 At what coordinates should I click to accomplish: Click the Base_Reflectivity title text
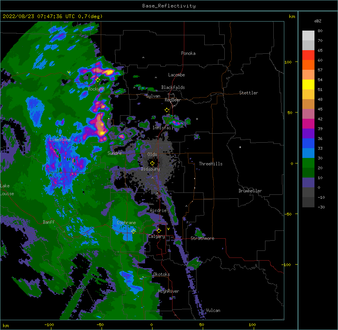pos(169,6)
